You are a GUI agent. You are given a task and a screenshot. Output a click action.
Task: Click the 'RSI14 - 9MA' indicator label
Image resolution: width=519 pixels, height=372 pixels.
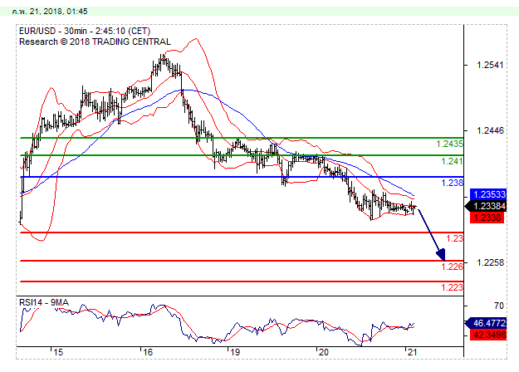44,302
